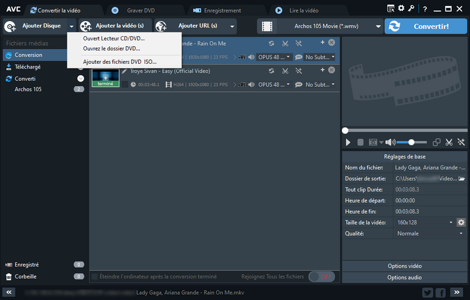Click the key registration icon
Viewport: 470px width, 300px height.
coord(411,8)
